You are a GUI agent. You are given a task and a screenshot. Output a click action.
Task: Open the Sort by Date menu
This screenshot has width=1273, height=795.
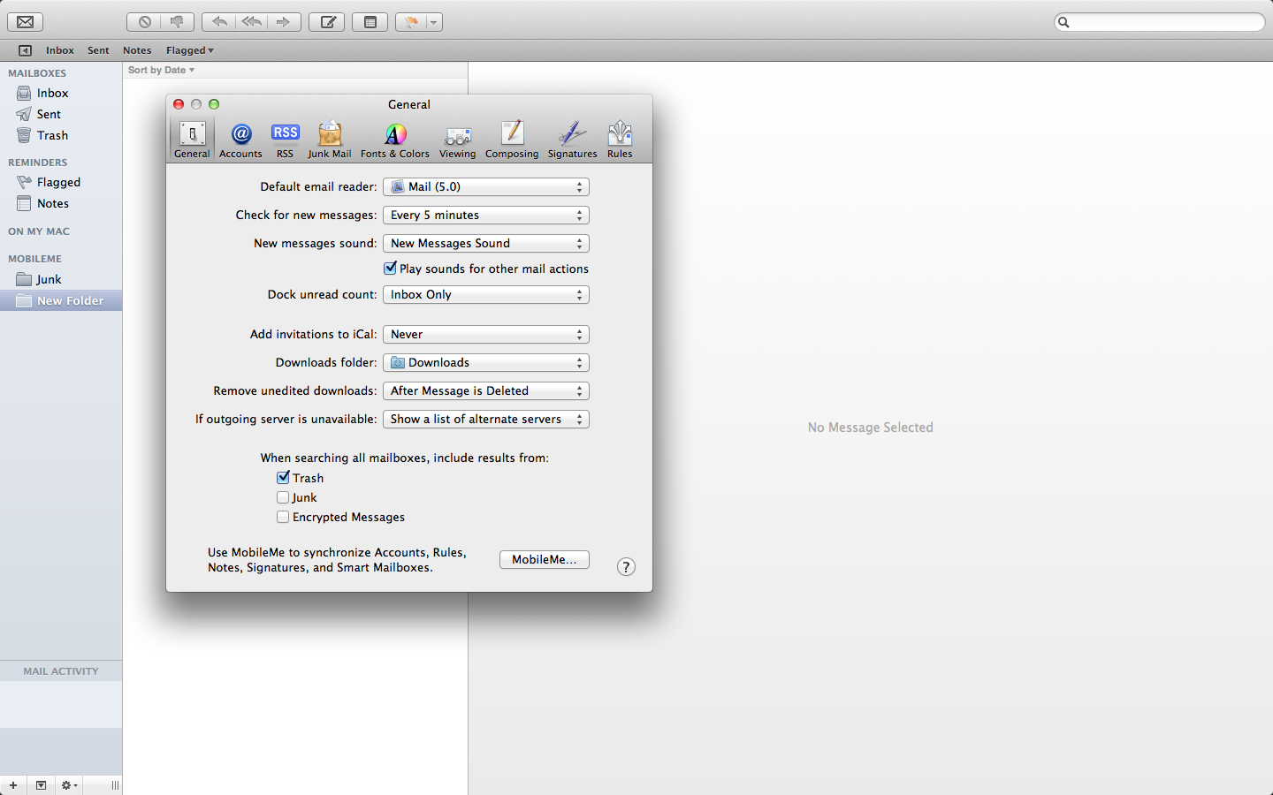tap(161, 70)
